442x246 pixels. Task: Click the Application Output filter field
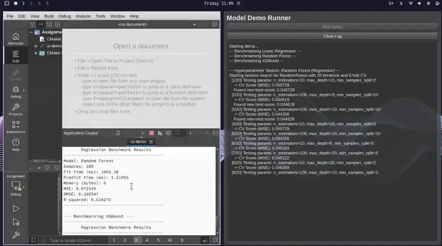179,133
